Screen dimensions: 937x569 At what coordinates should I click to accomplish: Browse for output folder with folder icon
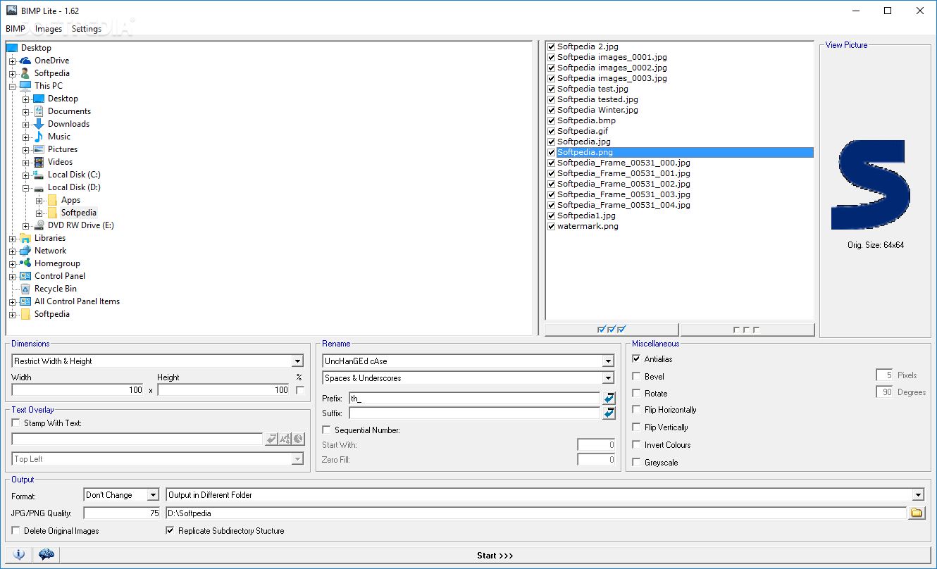coord(916,513)
